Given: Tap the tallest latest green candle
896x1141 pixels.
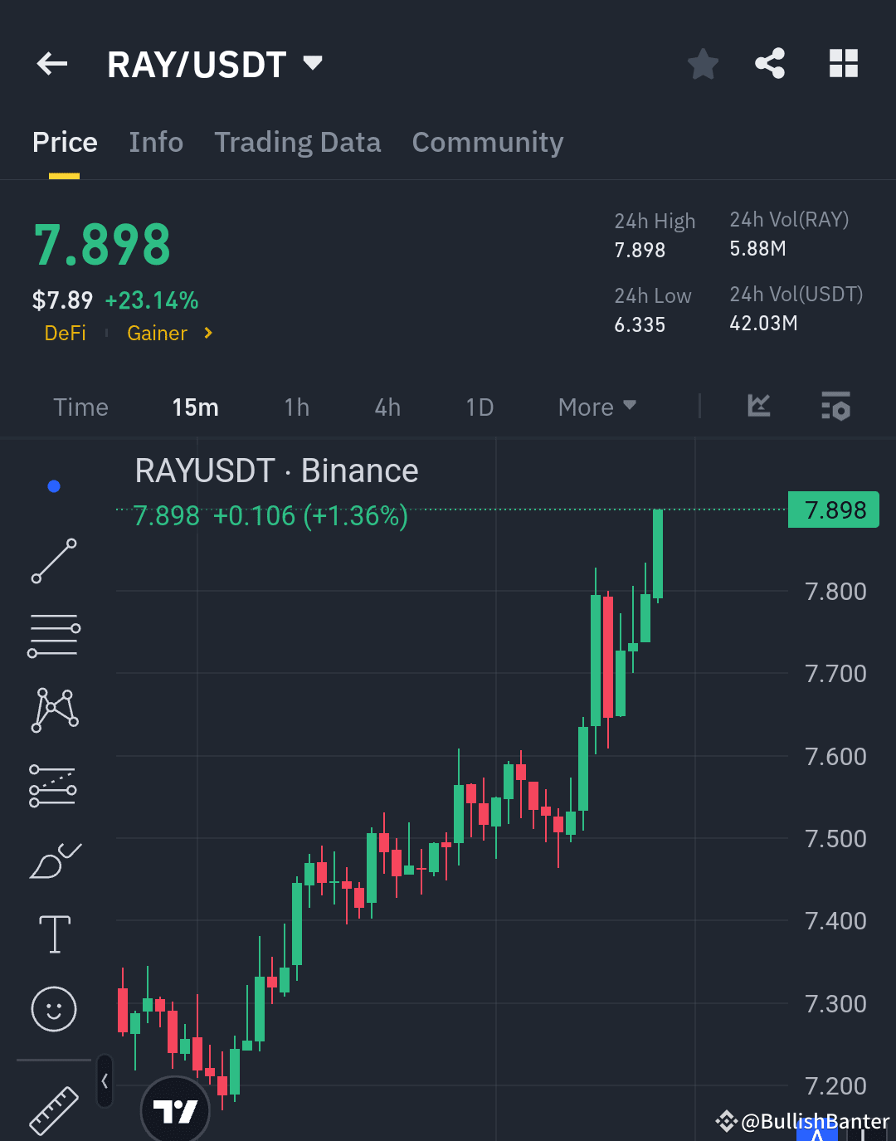Looking at the screenshot, I should tap(658, 554).
